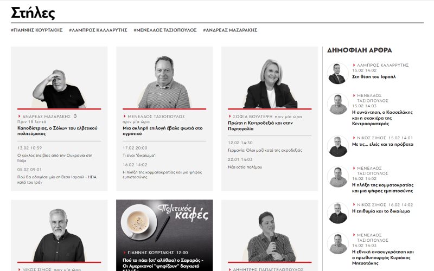Select the #ΛΑΜΠΡΟΣ ΚΑΛΛΑΡΥΤΗΣ hashtag

point(98,30)
